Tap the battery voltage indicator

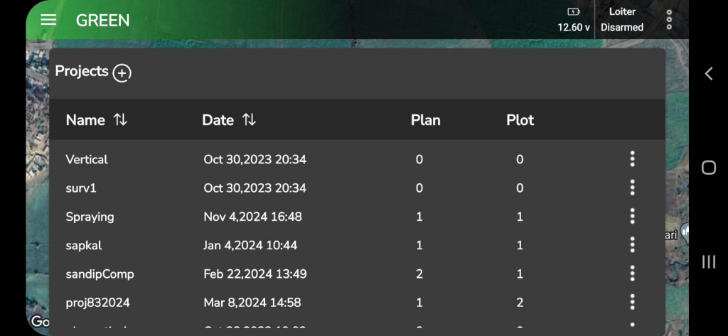pos(573,20)
